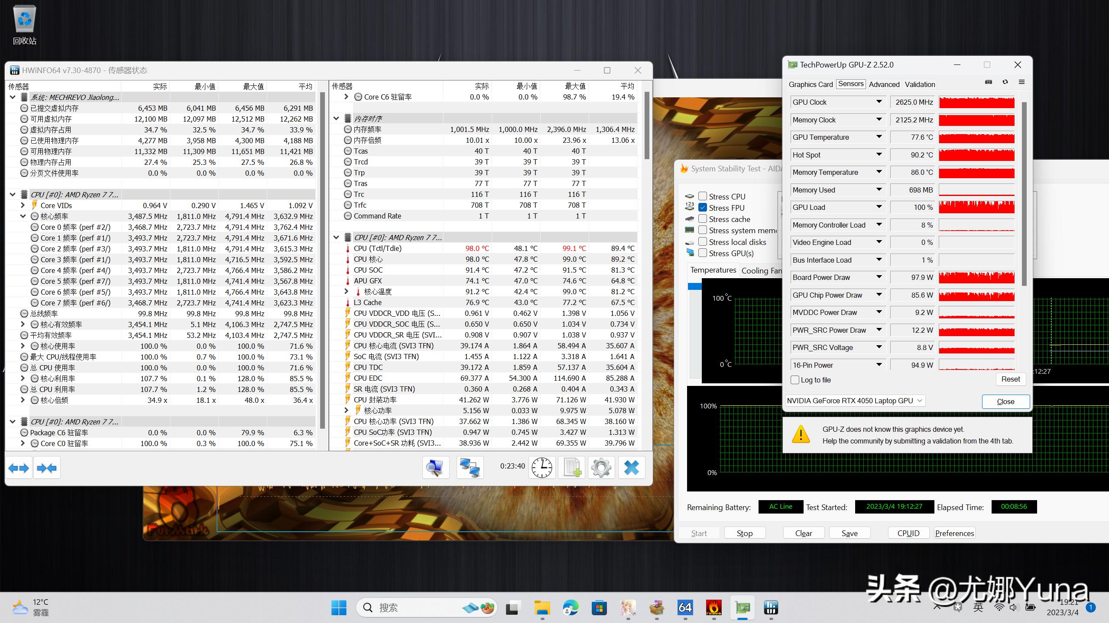Image resolution: width=1109 pixels, height=623 pixels.
Task: Click GPU-Z screenshot camera icon
Action: 988,82
